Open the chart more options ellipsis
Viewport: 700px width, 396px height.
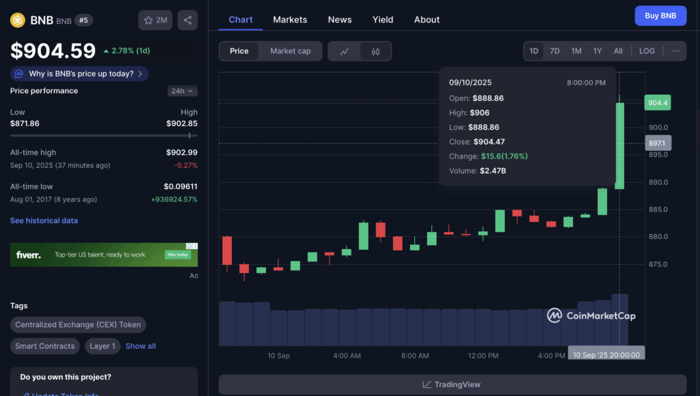[x=675, y=51]
